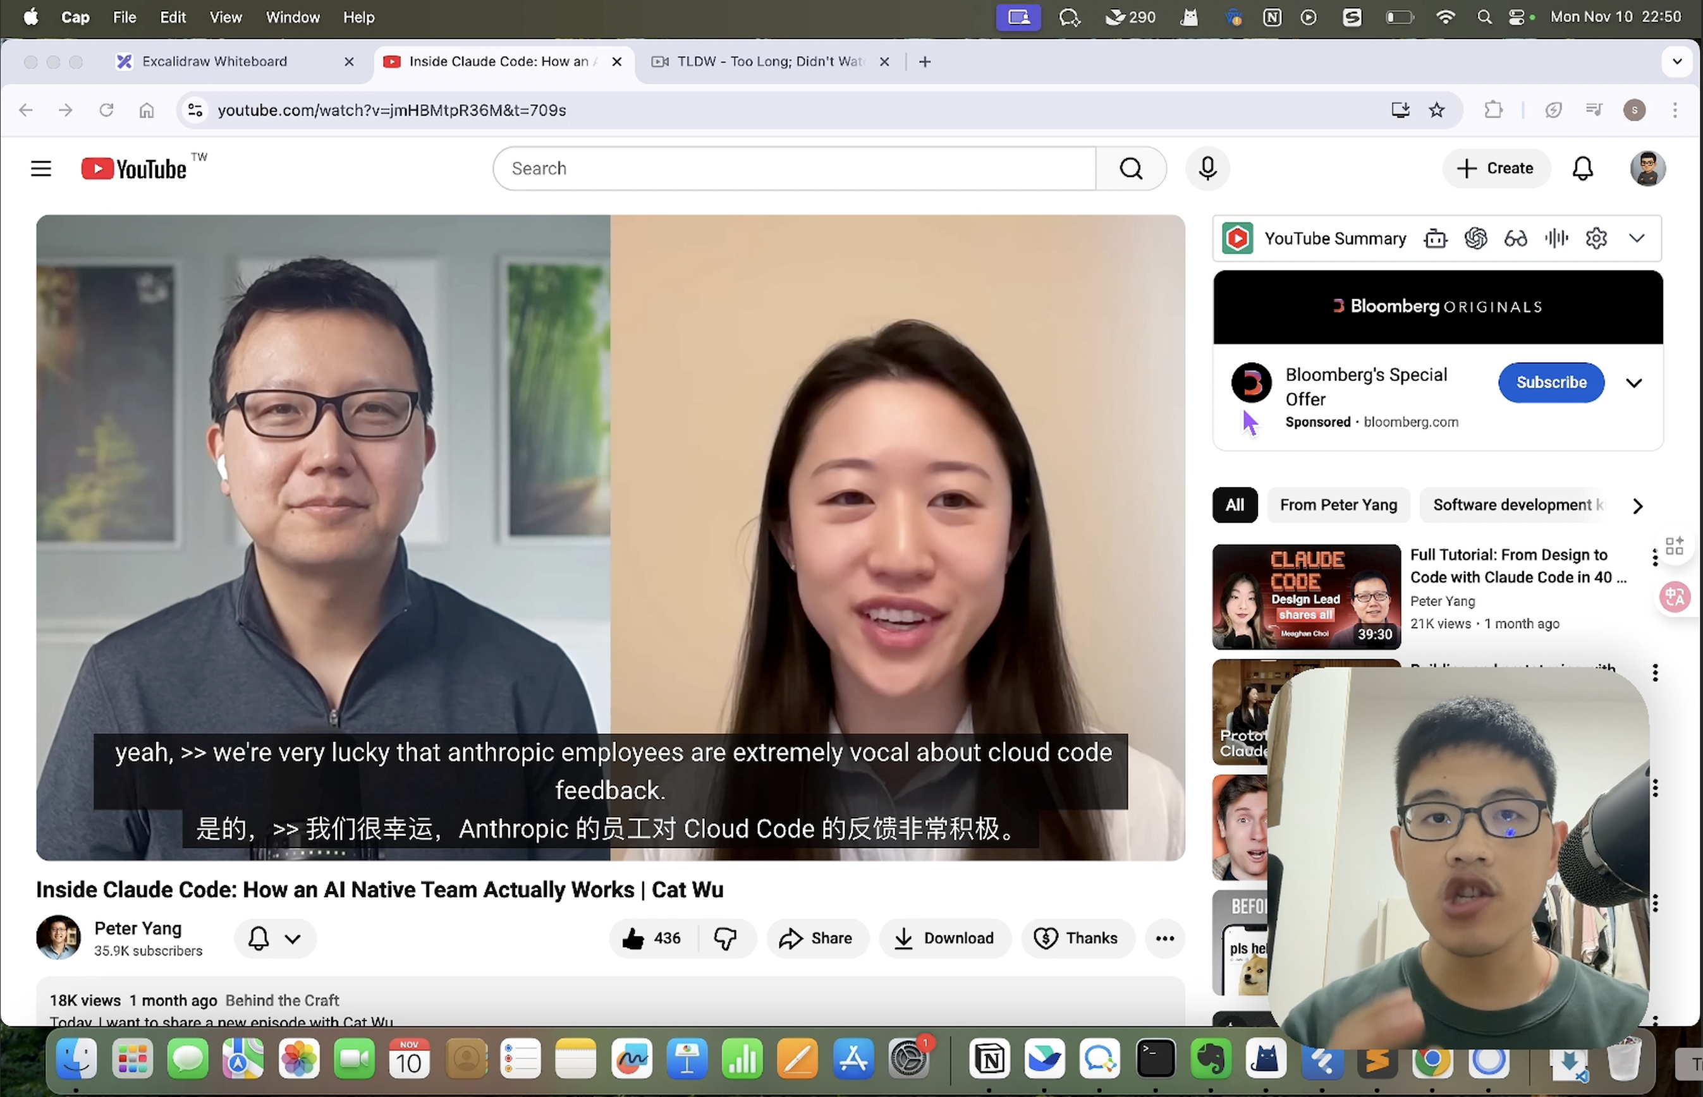Open the YouTube account avatar menu

[x=1647, y=169]
